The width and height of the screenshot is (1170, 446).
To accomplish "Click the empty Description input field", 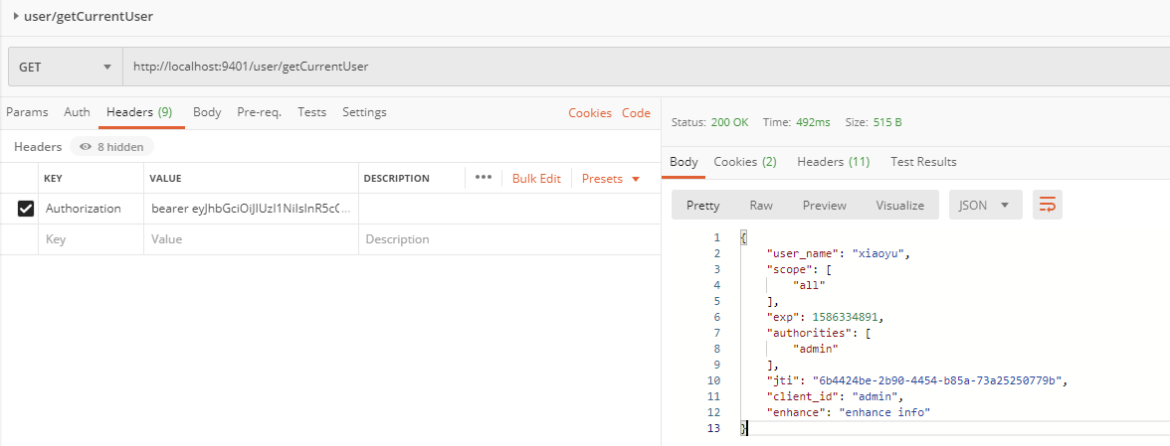I will click(x=509, y=239).
